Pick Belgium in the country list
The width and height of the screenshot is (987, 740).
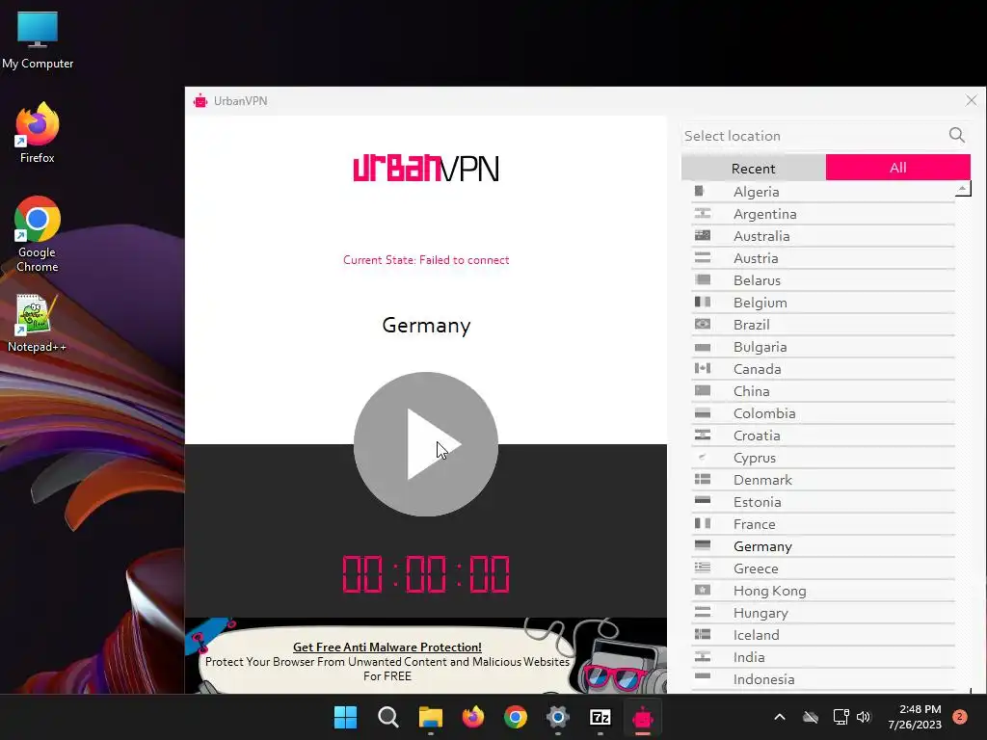click(823, 303)
